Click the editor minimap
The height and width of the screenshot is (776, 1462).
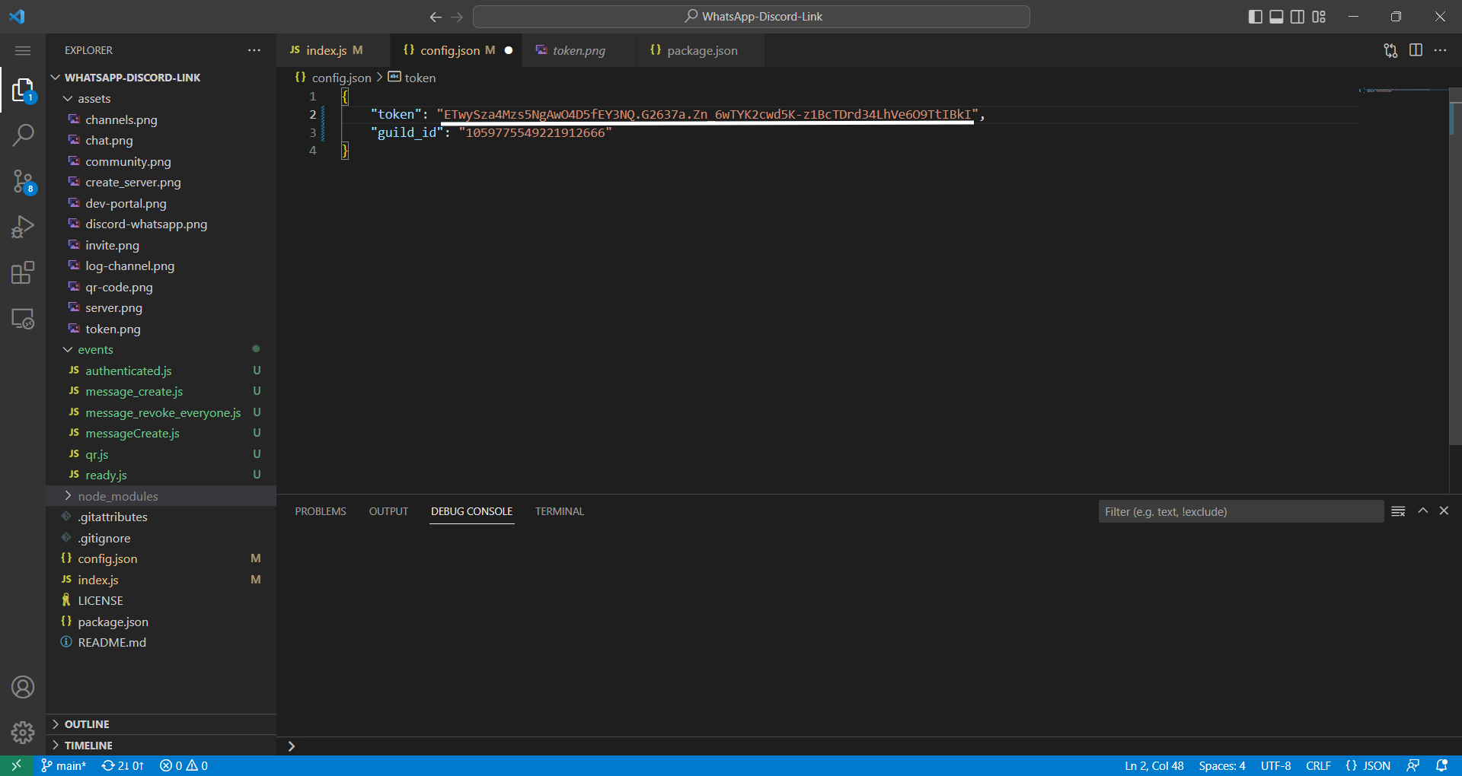1403,91
